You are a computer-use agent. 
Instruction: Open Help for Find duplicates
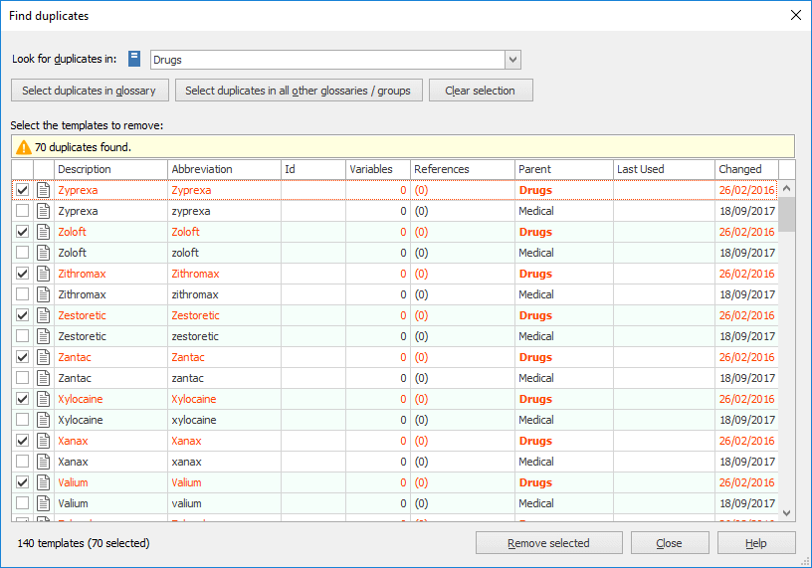tap(756, 543)
